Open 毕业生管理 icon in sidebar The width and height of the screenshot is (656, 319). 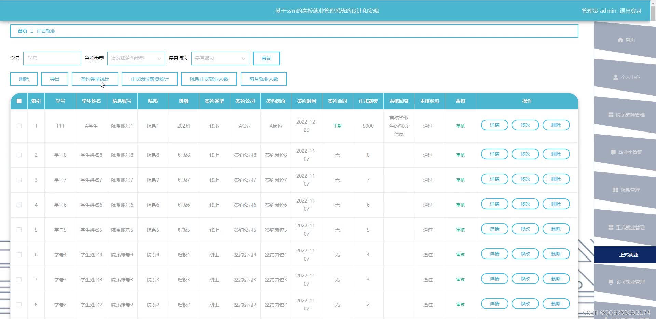(613, 153)
